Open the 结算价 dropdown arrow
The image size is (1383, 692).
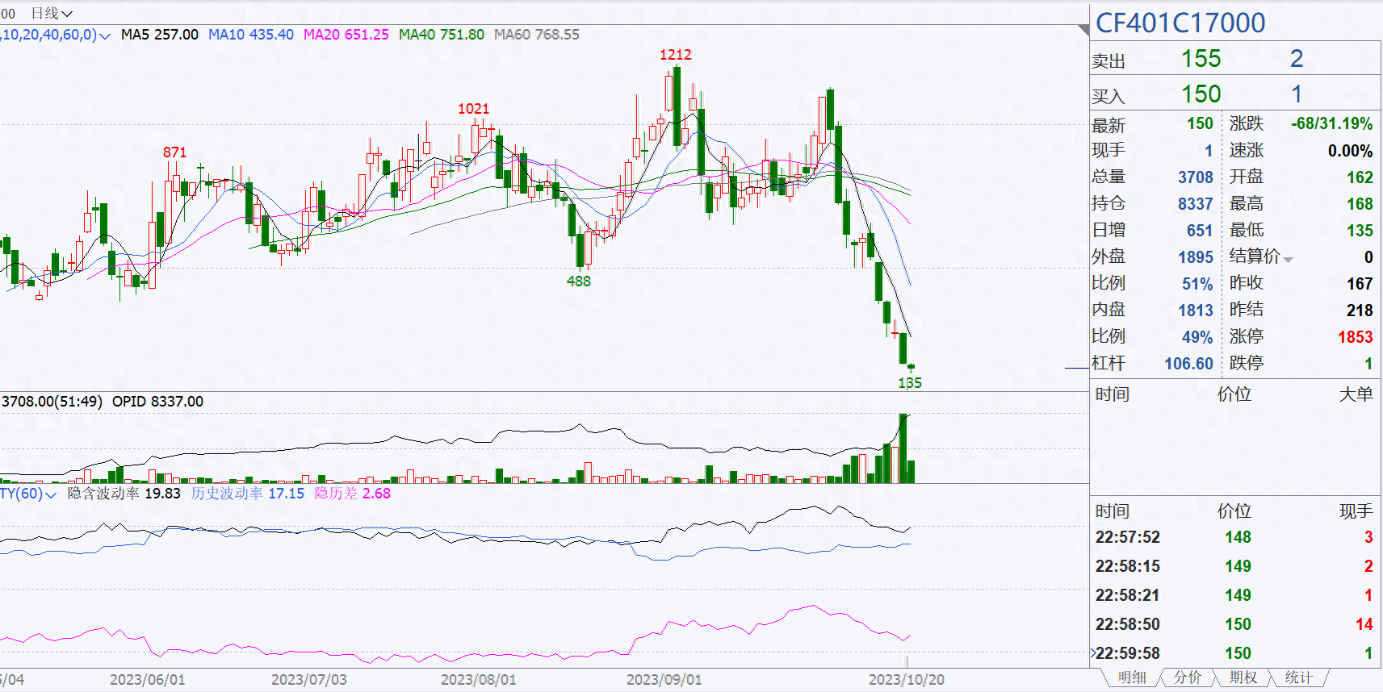click(x=1288, y=259)
